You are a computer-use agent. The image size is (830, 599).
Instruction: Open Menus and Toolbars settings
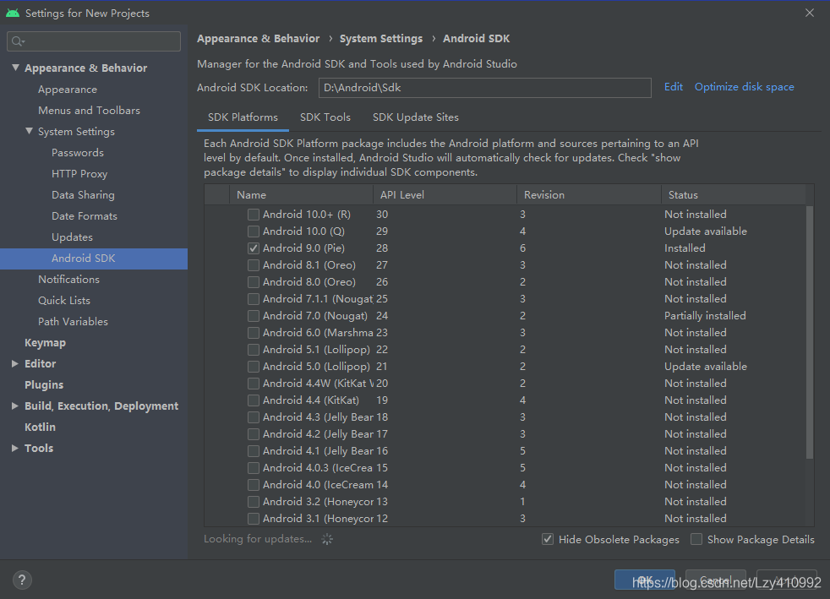click(x=89, y=111)
